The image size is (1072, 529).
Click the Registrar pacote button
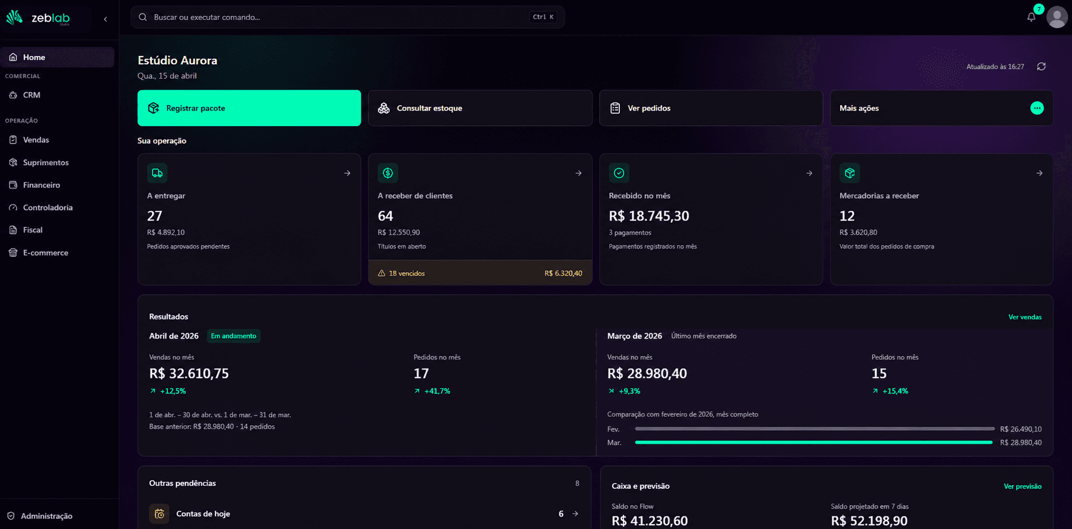pos(249,108)
